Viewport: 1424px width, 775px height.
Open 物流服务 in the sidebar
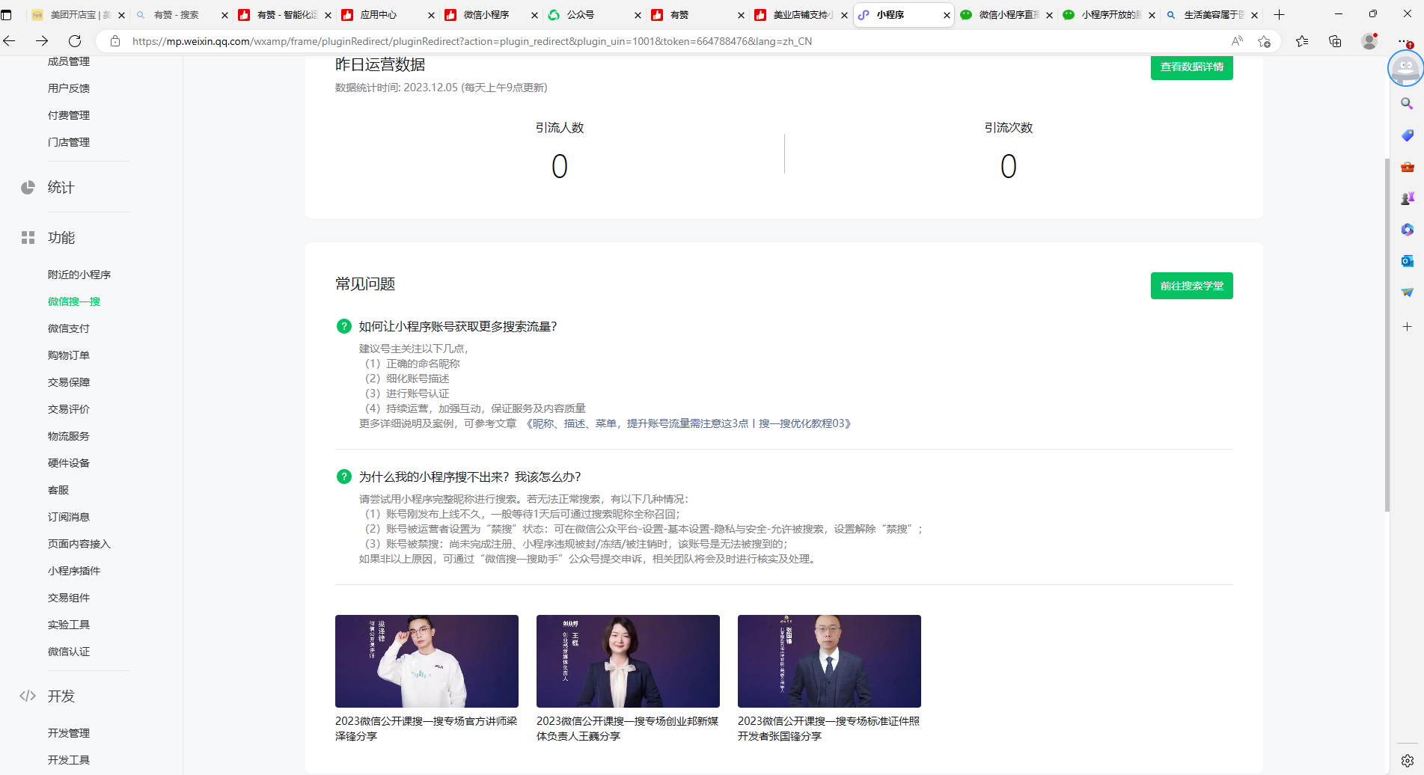tap(69, 436)
